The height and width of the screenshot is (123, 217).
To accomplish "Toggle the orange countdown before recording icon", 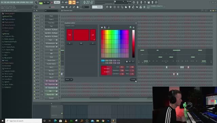I will point(70,2).
